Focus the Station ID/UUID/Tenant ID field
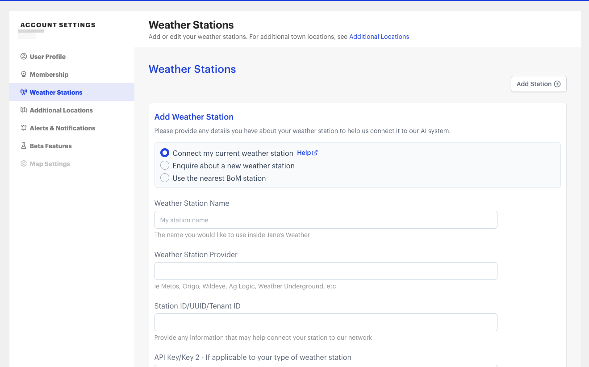Screen dimensions: 589x367 pyautogui.click(x=326, y=322)
